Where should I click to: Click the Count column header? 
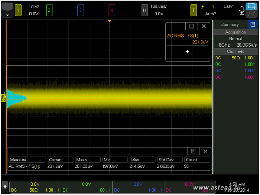click(197, 160)
